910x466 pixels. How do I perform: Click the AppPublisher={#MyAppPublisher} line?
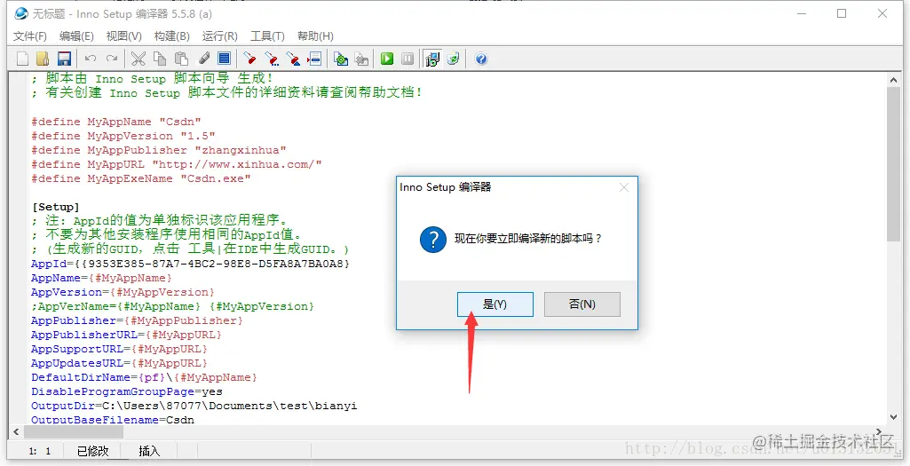pyautogui.click(x=137, y=321)
